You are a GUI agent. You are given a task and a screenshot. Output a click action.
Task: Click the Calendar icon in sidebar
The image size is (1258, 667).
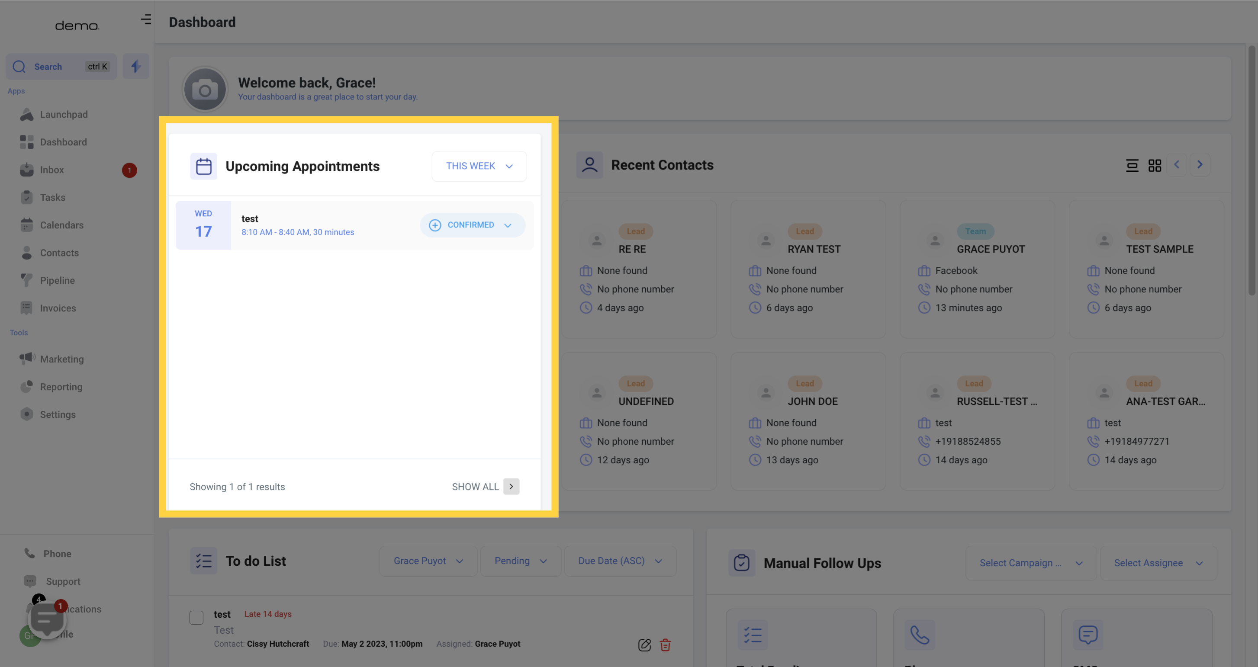point(27,225)
